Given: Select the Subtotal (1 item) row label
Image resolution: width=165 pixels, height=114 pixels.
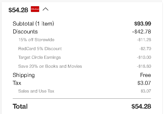Looking at the screenshot, I should [x=33, y=24].
